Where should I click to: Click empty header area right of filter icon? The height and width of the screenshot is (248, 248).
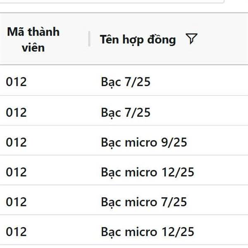[x=223, y=39]
